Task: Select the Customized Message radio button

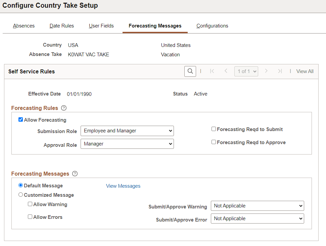Action: 20,194
